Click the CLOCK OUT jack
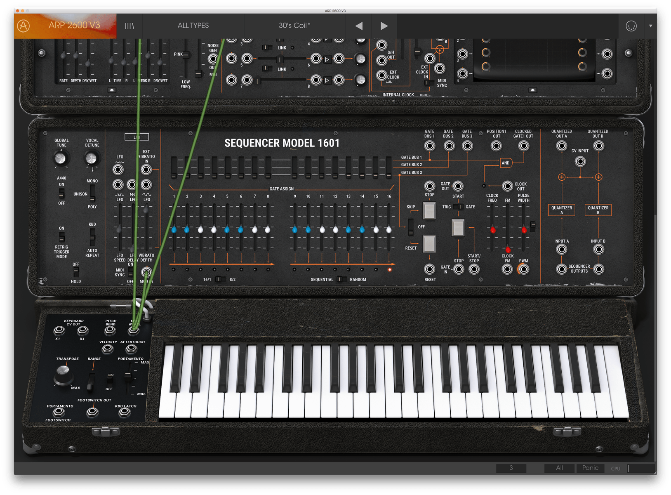 (x=507, y=186)
